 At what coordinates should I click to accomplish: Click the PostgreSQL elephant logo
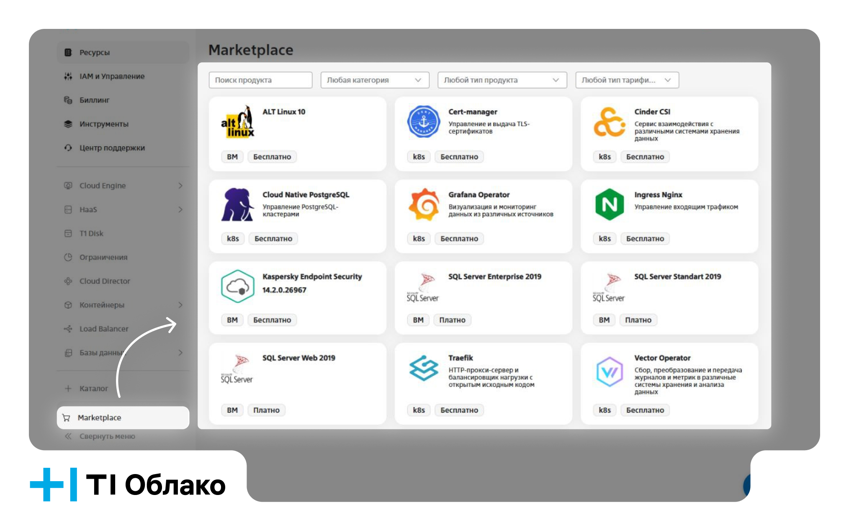point(237,204)
